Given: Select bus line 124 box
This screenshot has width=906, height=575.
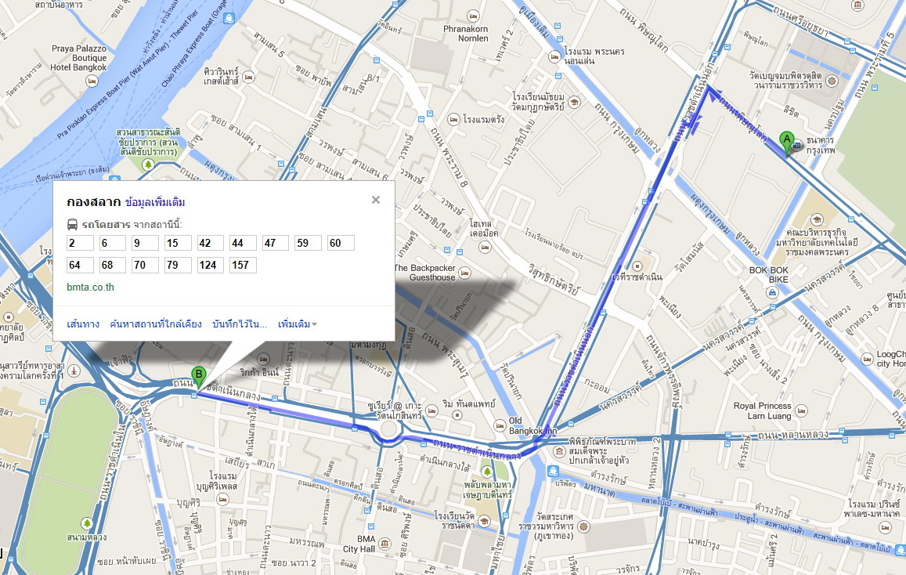Looking at the screenshot, I should (211, 266).
